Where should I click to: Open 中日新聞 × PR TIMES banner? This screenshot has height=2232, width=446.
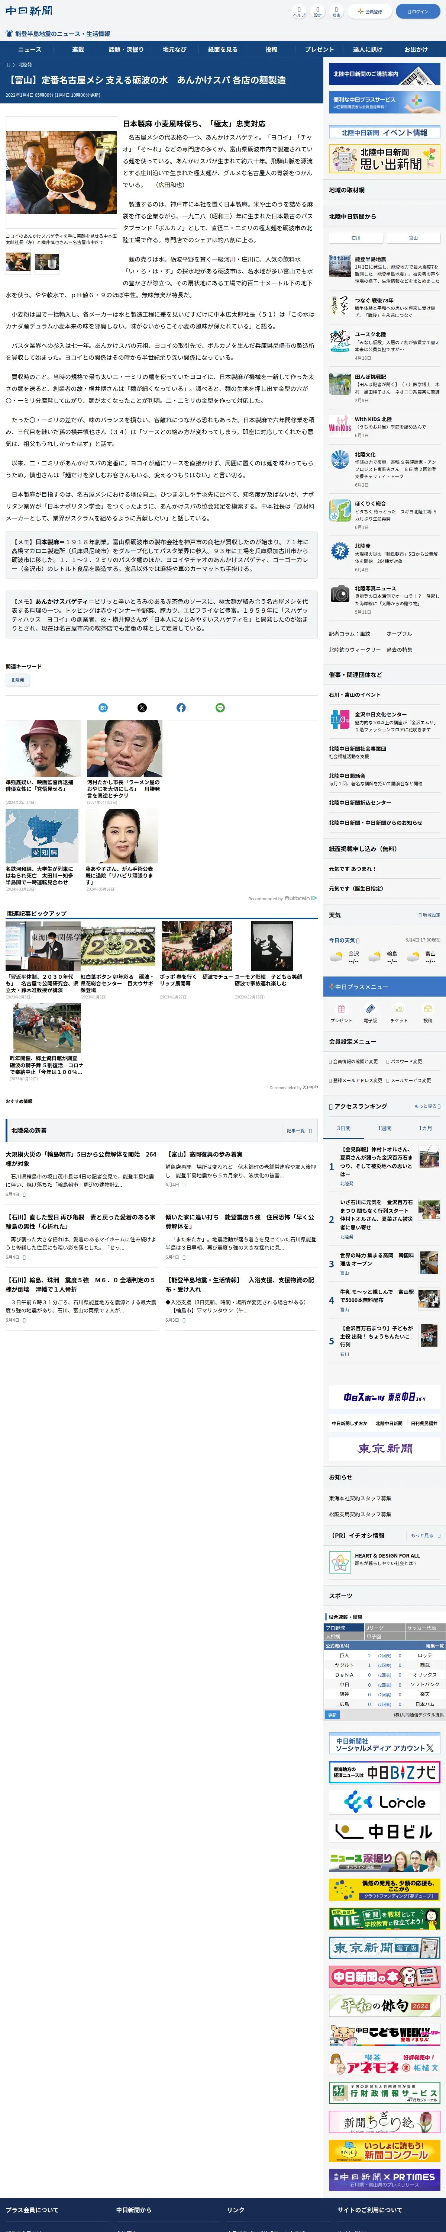click(x=385, y=2179)
